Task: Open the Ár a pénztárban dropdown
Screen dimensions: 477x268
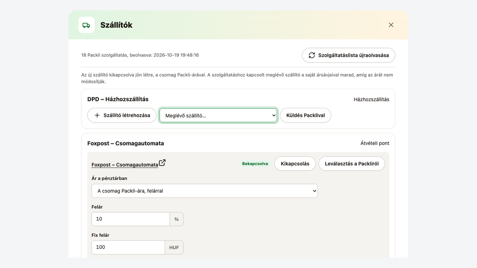Action: (204, 191)
